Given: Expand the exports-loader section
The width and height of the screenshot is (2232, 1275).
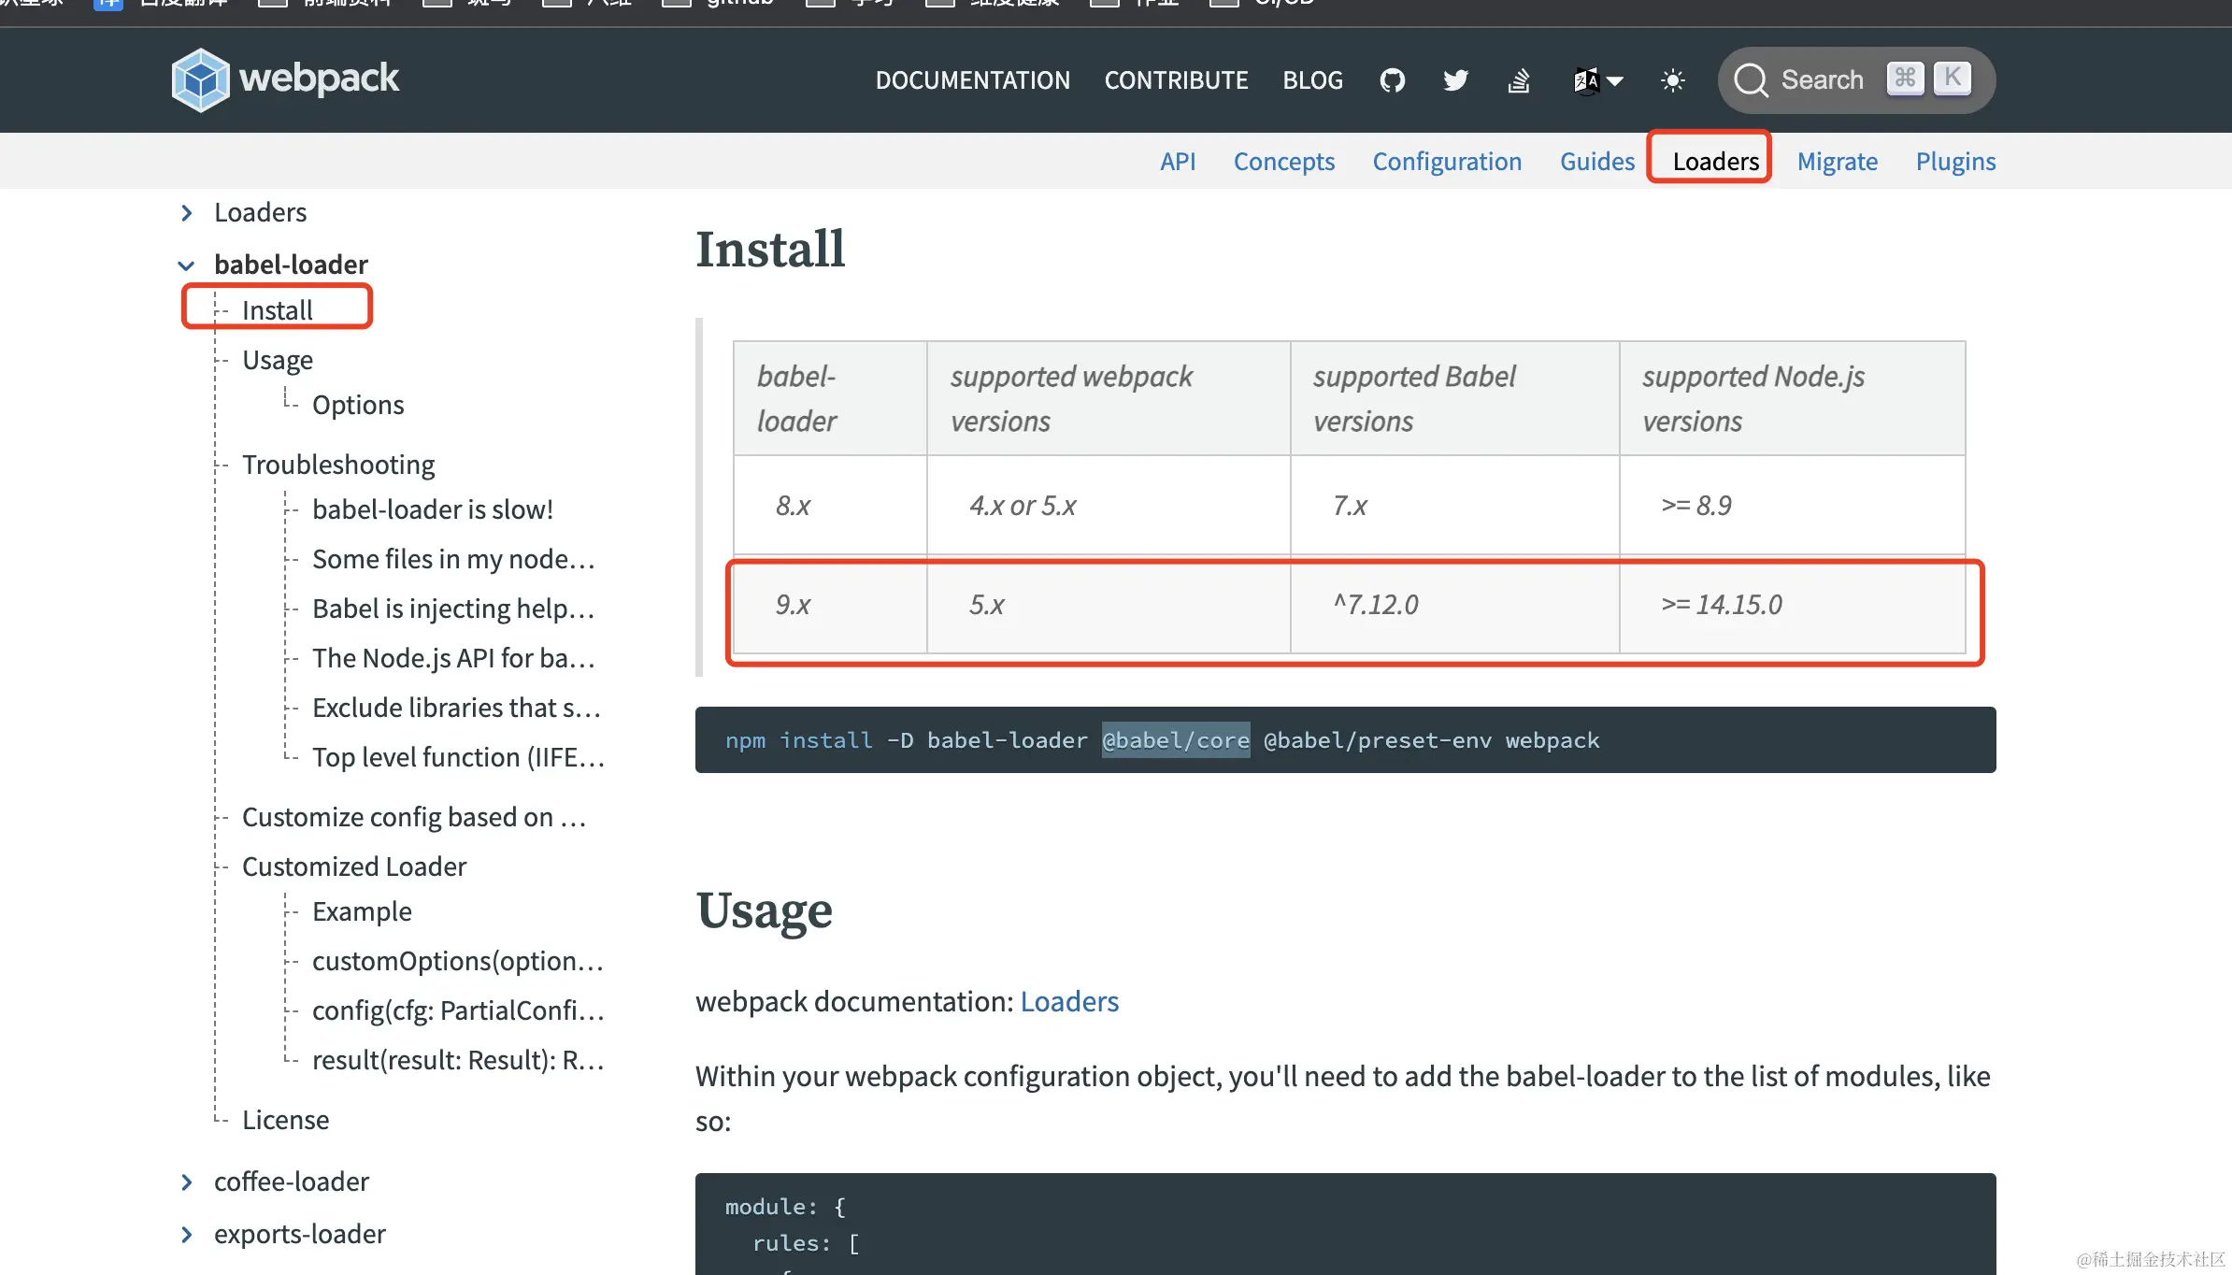Looking at the screenshot, I should click(x=187, y=1235).
